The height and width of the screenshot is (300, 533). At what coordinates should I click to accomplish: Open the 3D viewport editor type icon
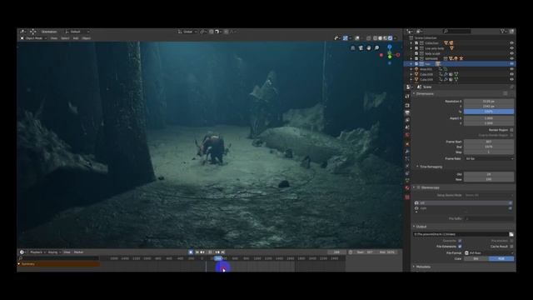[22, 32]
